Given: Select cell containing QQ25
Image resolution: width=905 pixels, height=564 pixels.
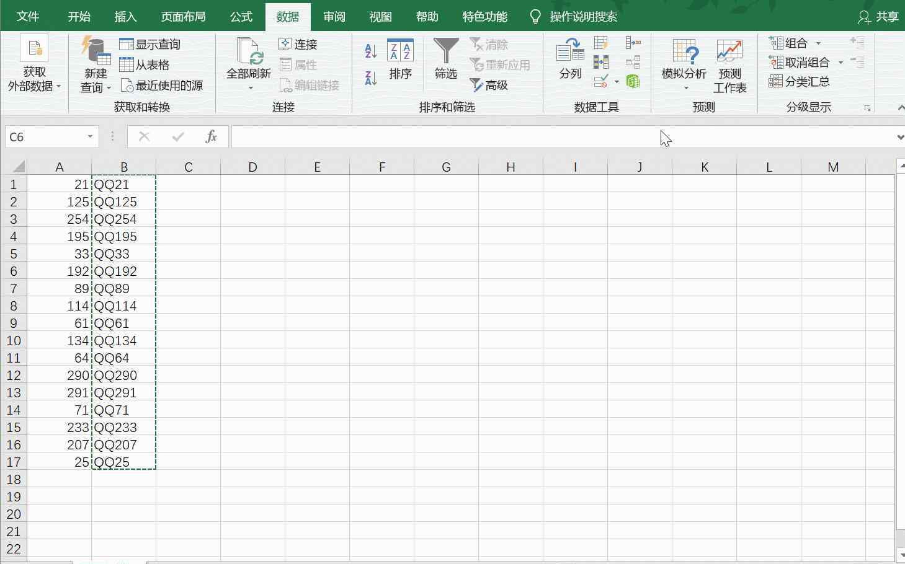Looking at the screenshot, I should (x=123, y=462).
